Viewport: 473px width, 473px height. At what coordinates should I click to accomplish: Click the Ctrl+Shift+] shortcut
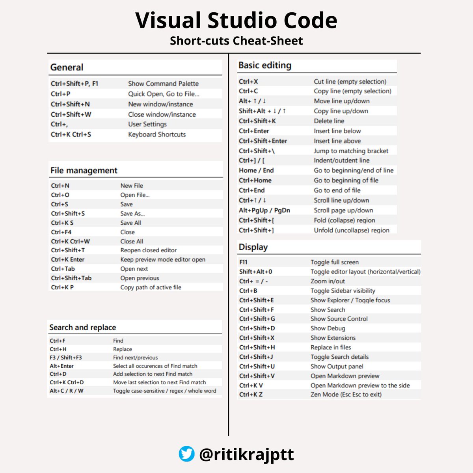[x=256, y=230]
